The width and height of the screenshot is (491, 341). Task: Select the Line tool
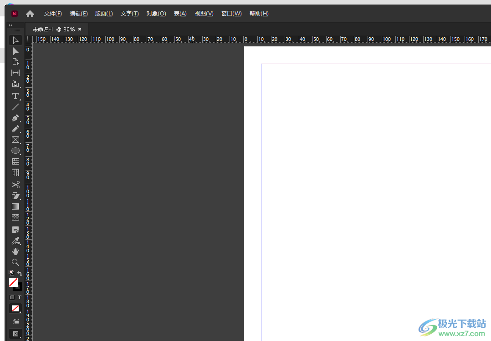tap(15, 107)
